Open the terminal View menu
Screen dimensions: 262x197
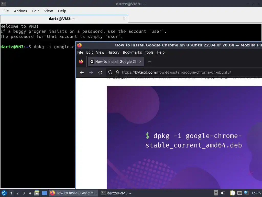(x=48, y=11)
